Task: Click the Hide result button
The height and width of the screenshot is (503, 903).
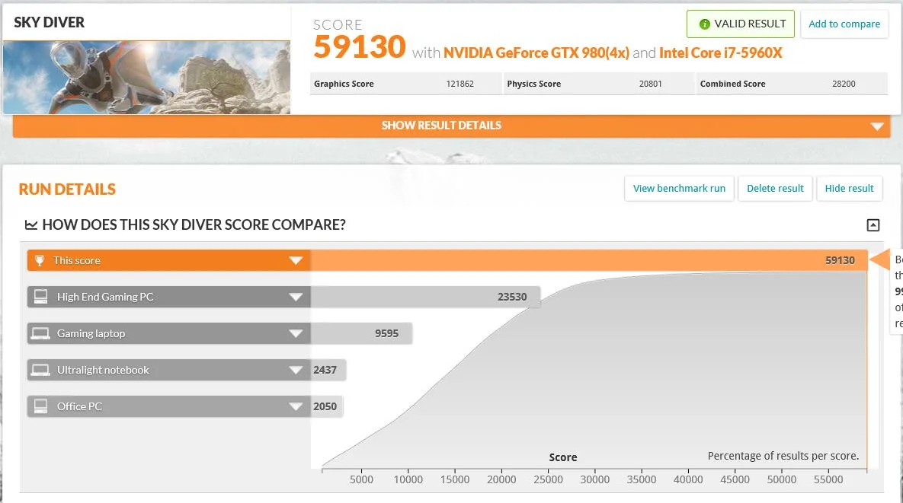Action: point(849,189)
